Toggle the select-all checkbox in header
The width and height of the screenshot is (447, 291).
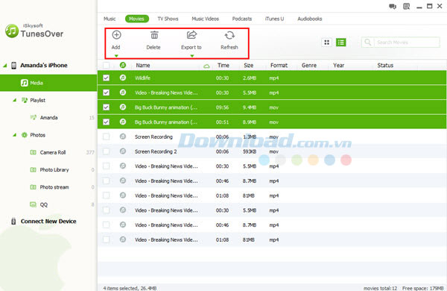click(x=106, y=66)
